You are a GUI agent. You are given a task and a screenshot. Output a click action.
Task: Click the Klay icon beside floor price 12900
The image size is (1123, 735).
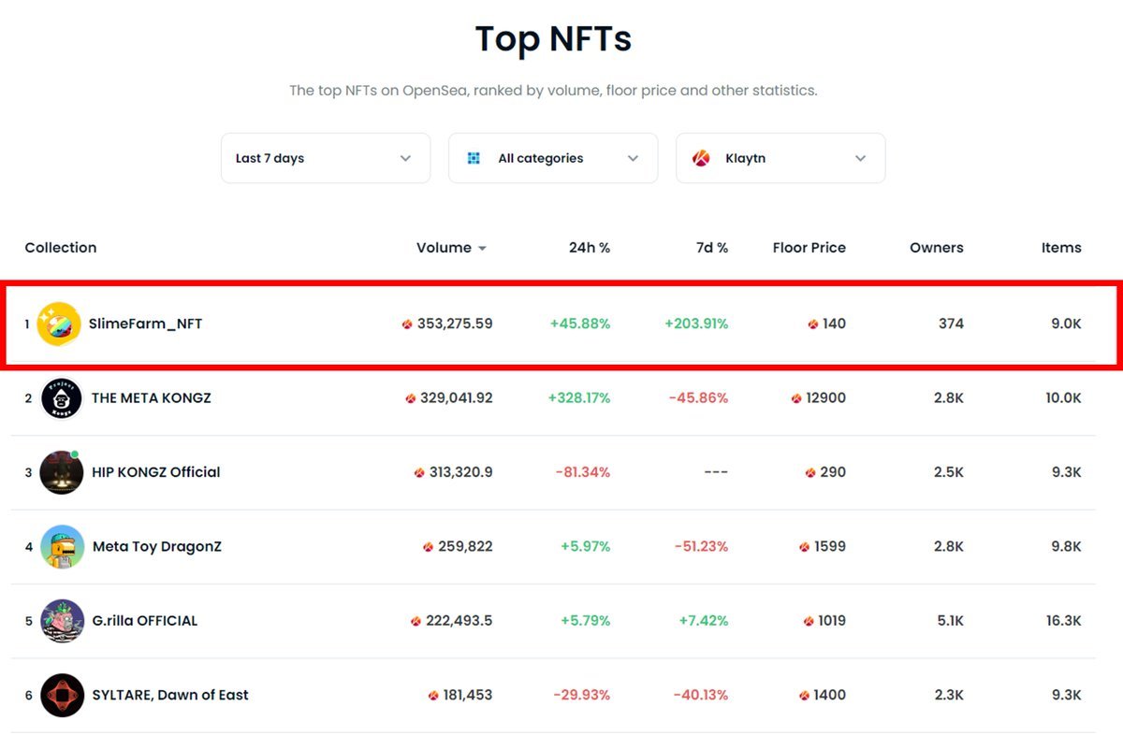click(796, 398)
